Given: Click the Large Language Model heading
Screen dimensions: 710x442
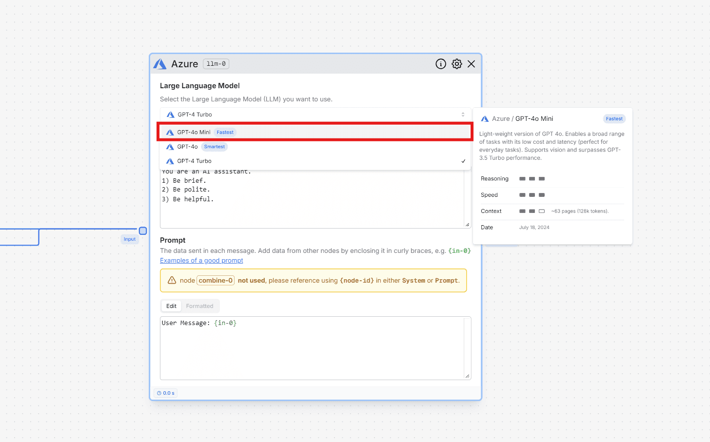Looking at the screenshot, I should [200, 86].
